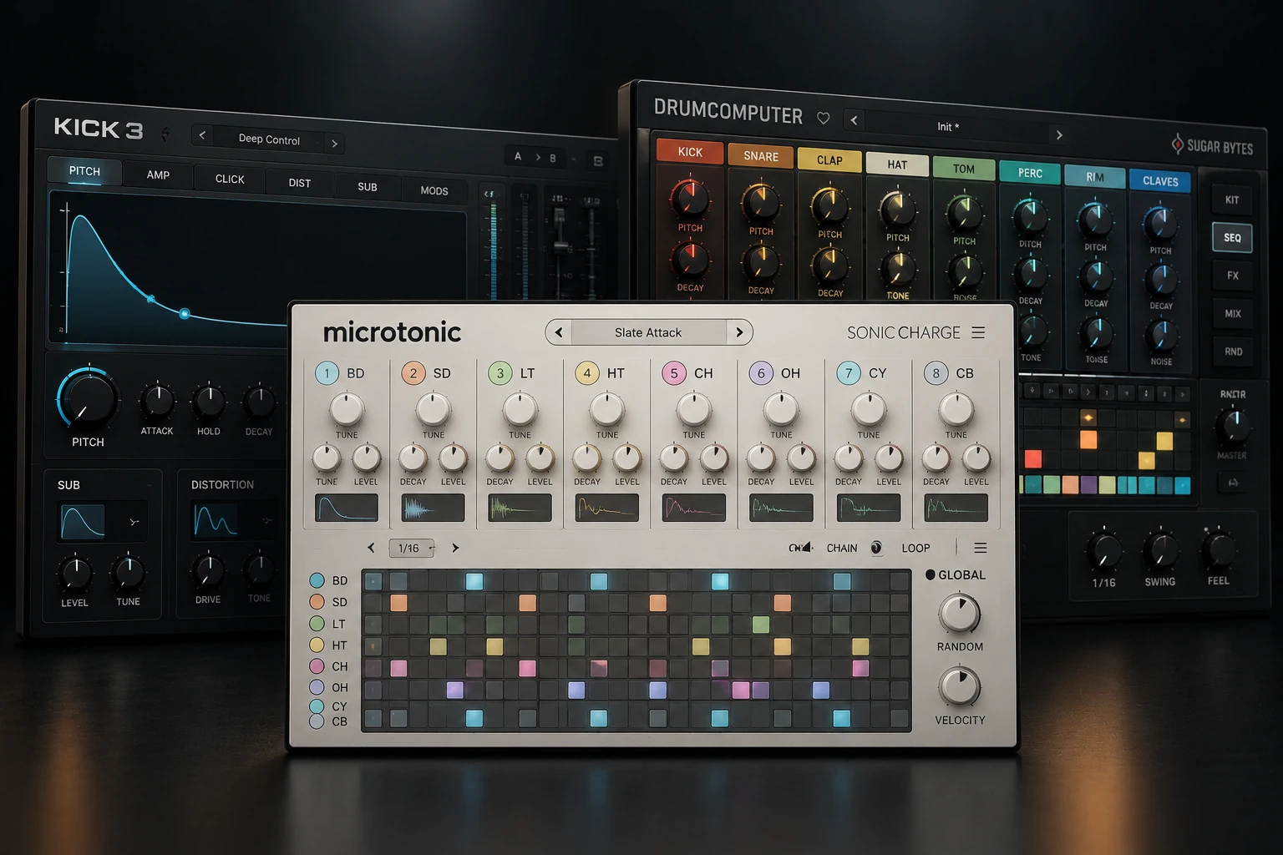The height and width of the screenshot is (855, 1283).
Task: Select the CLAP engine tab in DrumComputer
Action: point(829,160)
